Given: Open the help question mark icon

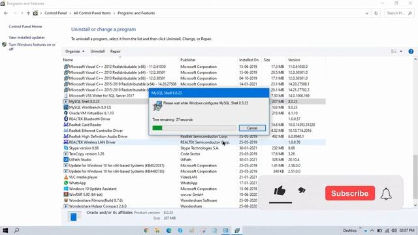Looking at the screenshot, I should click(411, 51).
